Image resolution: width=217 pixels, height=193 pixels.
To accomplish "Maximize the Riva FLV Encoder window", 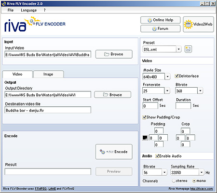I will tap(207, 3).
